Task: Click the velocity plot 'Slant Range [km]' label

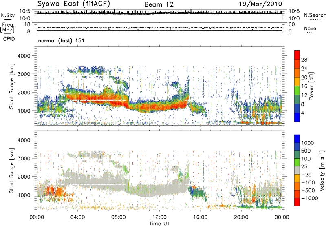Action: coord(11,171)
